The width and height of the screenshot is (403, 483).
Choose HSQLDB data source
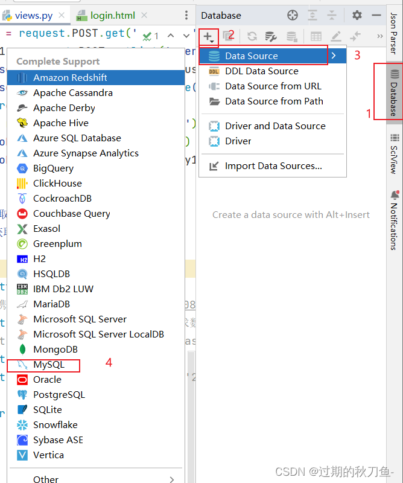pyautogui.click(x=96, y=274)
